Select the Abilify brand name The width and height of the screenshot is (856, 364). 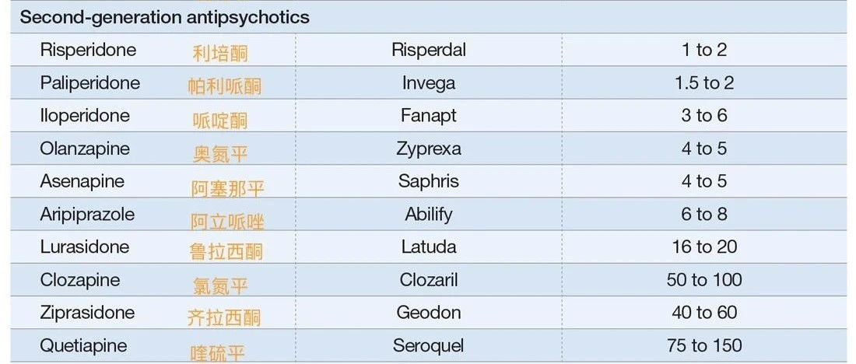pyautogui.click(x=429, y=215)
